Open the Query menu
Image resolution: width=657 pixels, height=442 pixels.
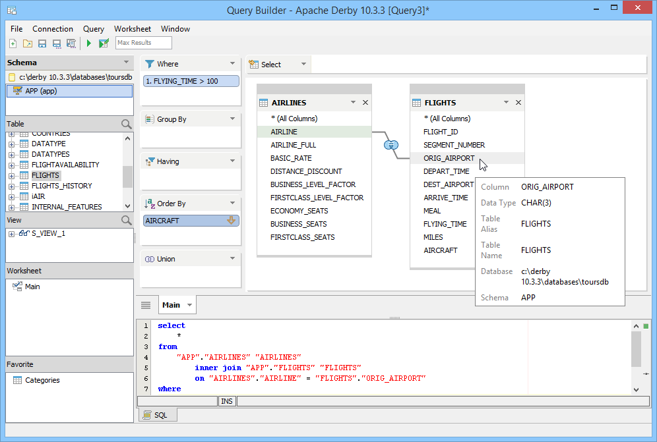tap(94, 29)
